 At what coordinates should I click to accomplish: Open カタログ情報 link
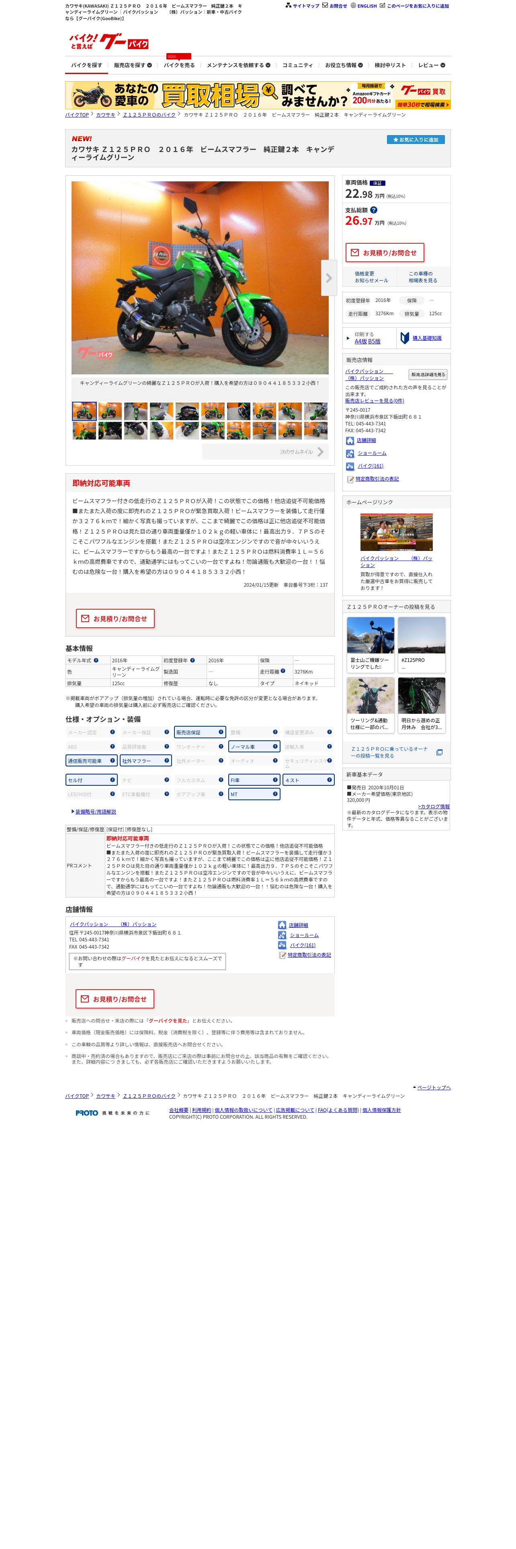coord(434,806)
